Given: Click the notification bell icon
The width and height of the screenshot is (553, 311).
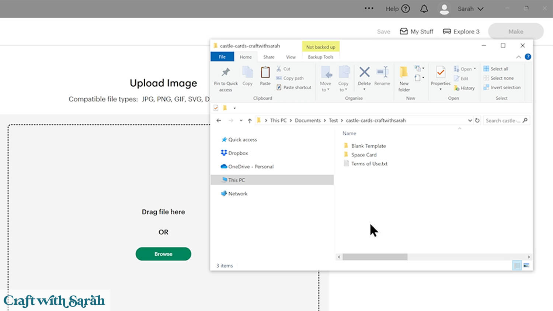Looking at the screenshot, I should click(424, 9).
